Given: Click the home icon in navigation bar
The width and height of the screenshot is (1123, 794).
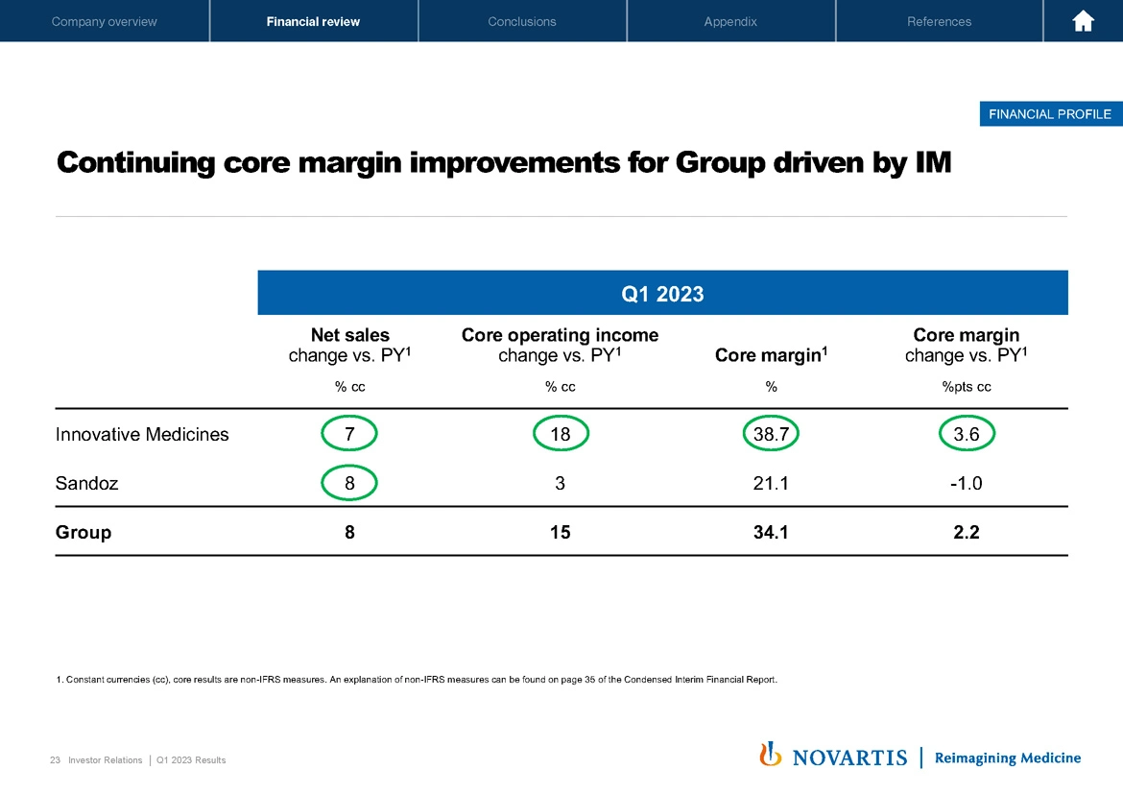Looking at the screenshot, I should click(x=1083, y=21).
